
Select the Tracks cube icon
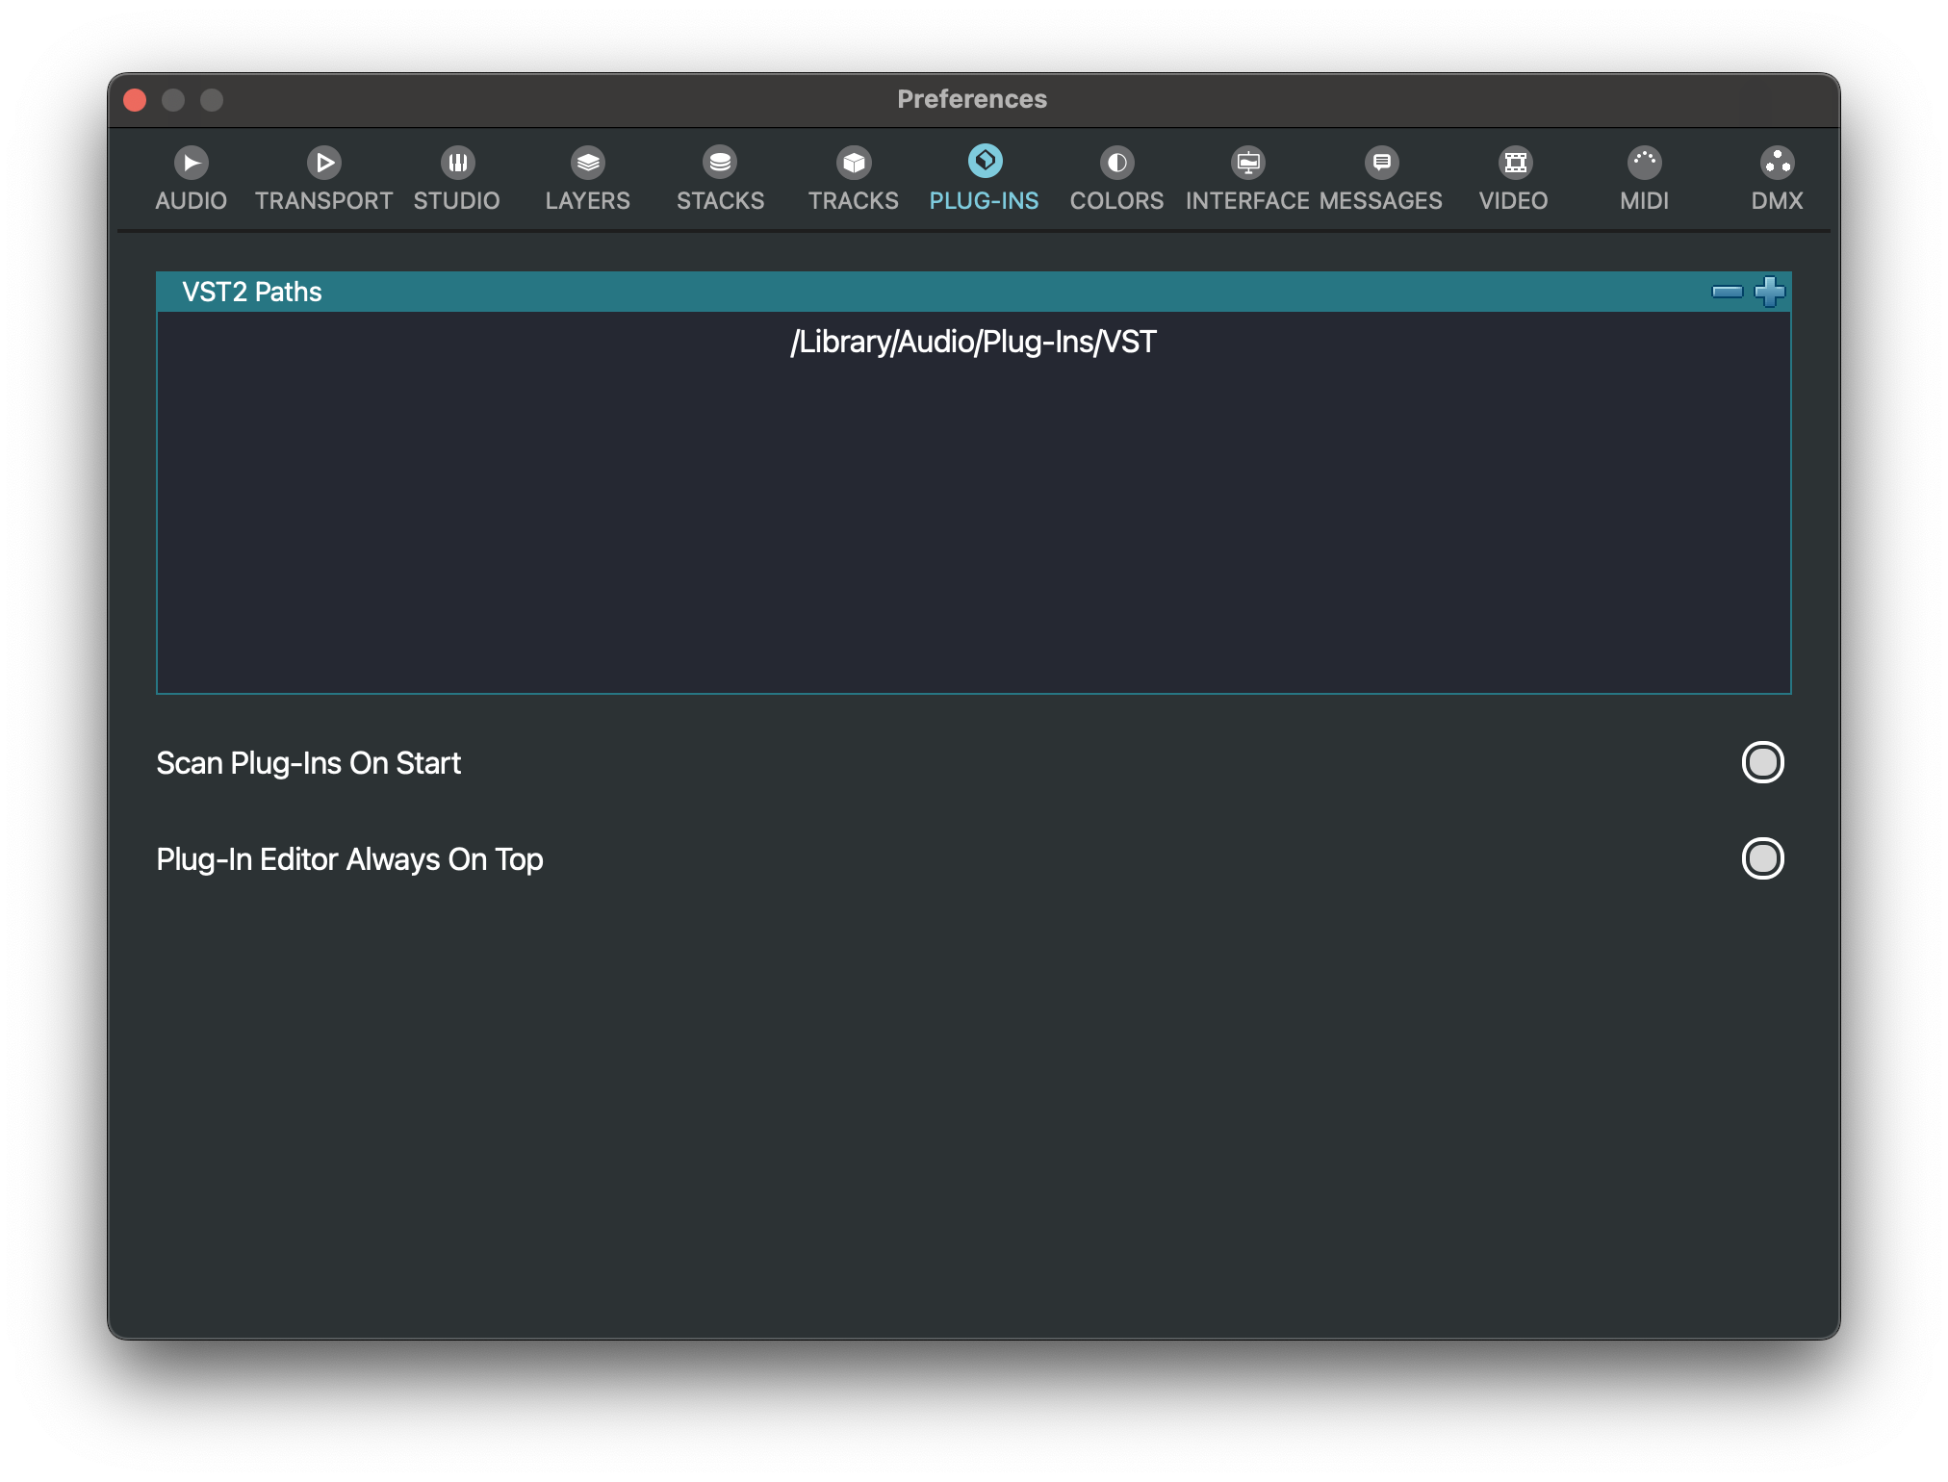click(x=854, y=163)
